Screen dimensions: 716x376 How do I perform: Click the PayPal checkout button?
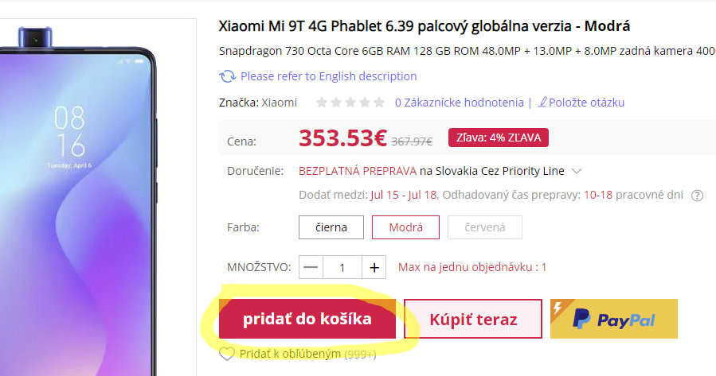click(613, 320)
